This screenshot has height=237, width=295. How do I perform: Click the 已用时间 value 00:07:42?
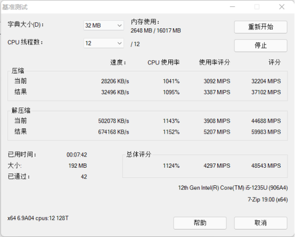click(77, 155)
